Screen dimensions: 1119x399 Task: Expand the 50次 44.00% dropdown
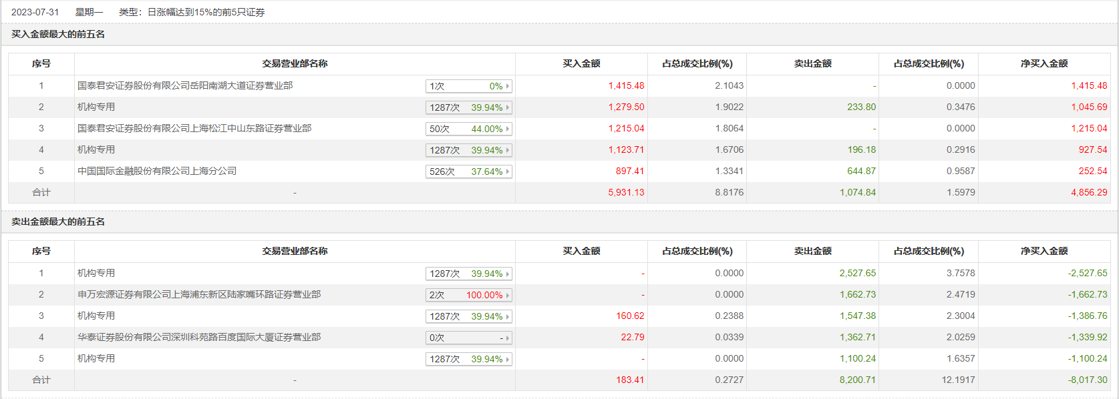pos(508,129)
